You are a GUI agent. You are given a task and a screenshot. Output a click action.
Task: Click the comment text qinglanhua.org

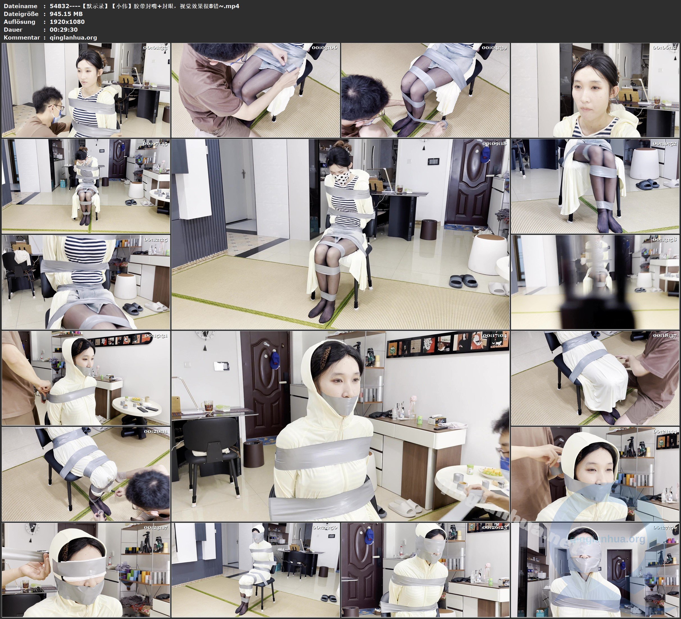[x=73, y=38]
